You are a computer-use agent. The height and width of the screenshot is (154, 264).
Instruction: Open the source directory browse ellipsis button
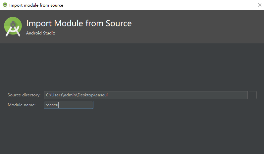click(x=253, y=95)
